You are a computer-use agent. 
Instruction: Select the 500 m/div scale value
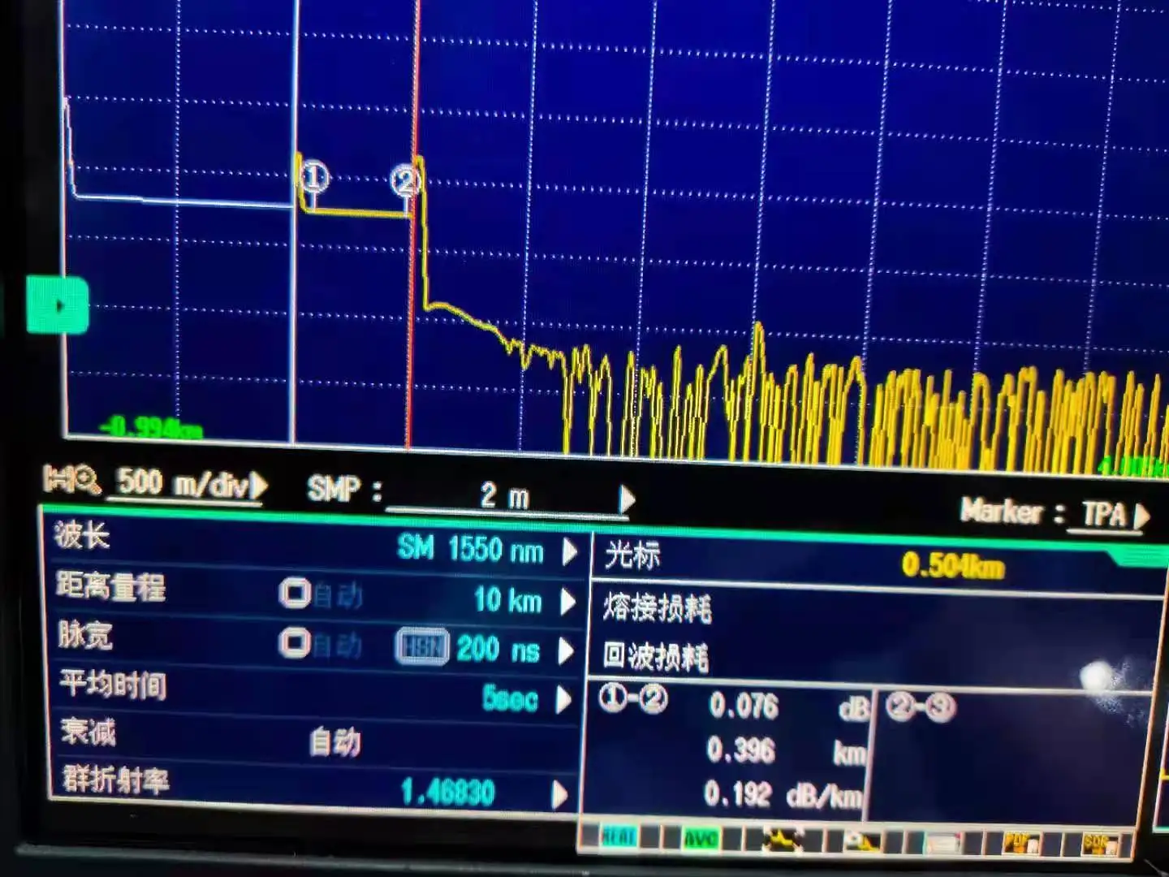point(182,483)
